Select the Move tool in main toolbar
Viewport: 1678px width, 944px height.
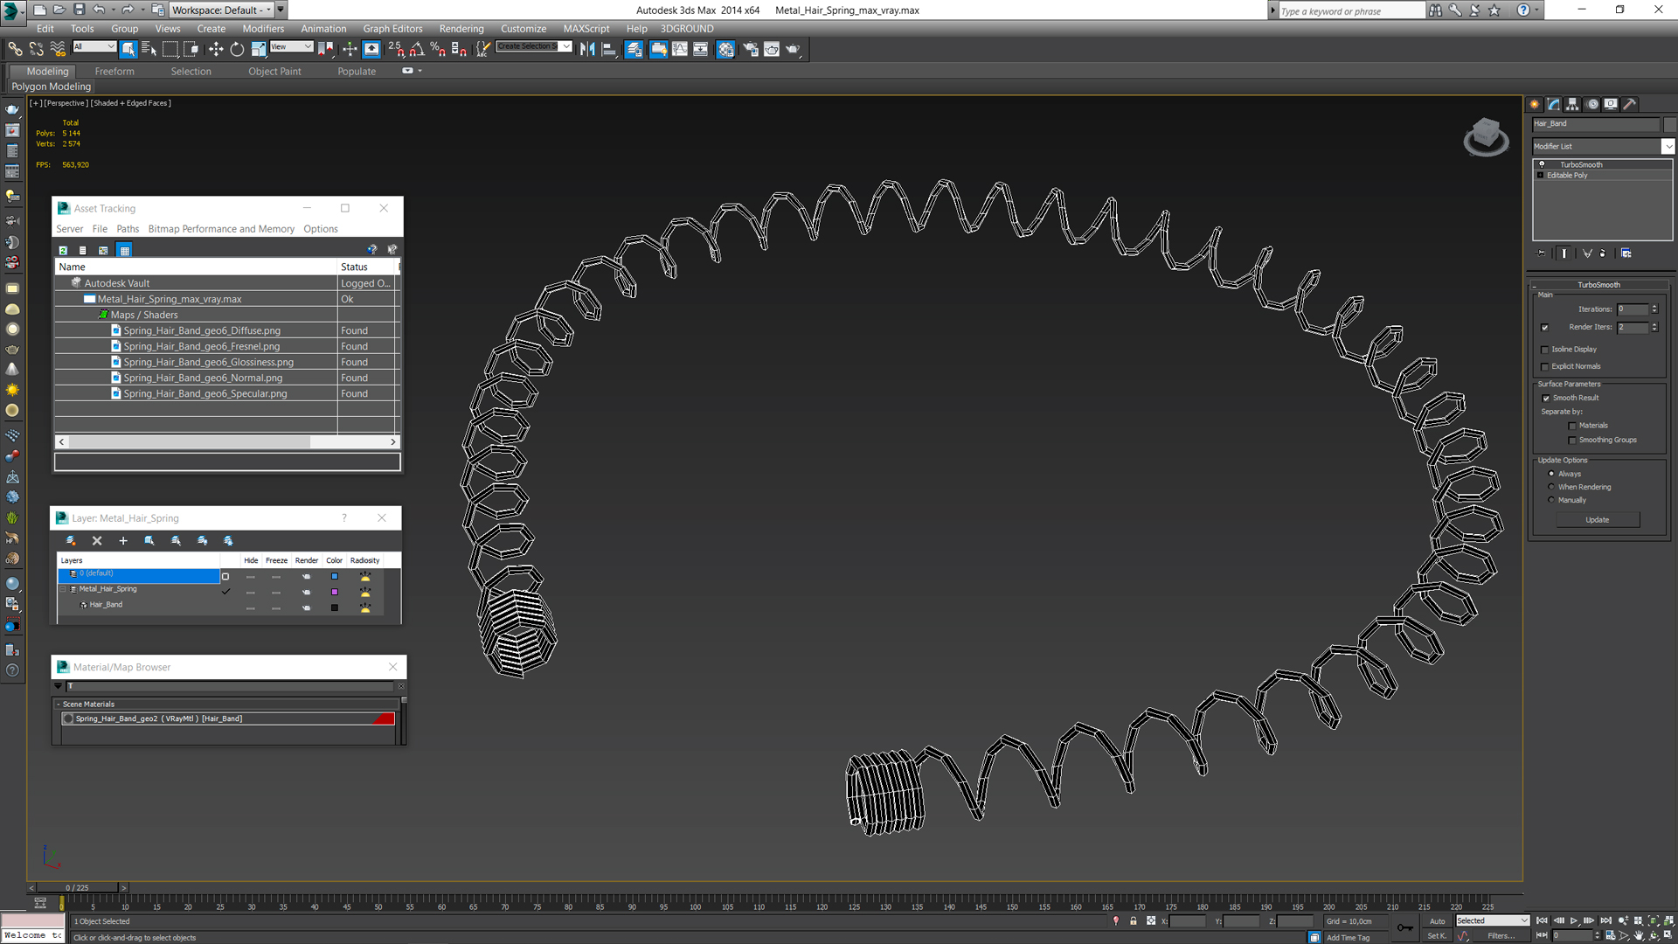(216, 50)
